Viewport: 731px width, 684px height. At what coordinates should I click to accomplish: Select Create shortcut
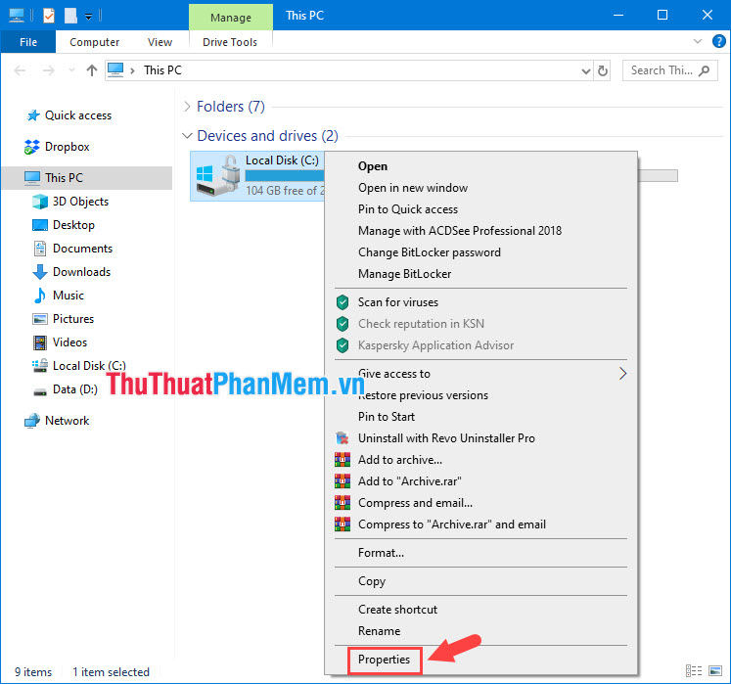[397, 610]
